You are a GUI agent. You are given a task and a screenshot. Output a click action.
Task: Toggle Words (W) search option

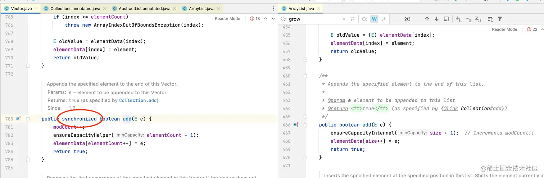(x=375, y=19)
